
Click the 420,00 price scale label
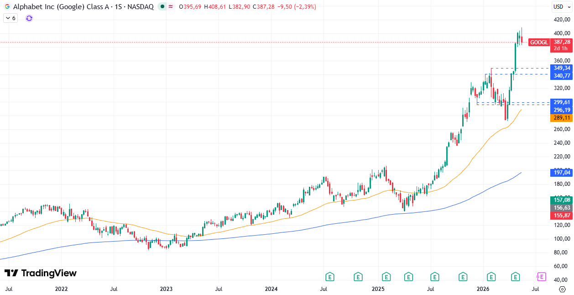pos(562,20)
